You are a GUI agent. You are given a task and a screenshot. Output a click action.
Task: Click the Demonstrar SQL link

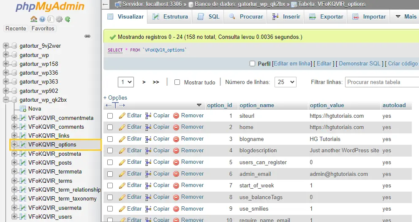point(359,64)
